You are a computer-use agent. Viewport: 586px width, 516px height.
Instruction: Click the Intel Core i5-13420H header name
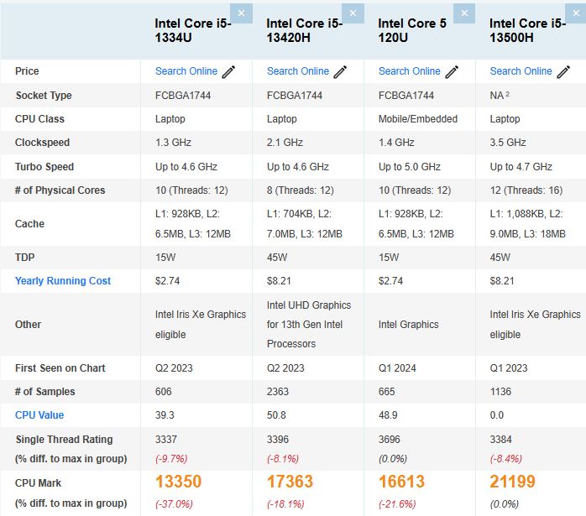click(304, 31)
